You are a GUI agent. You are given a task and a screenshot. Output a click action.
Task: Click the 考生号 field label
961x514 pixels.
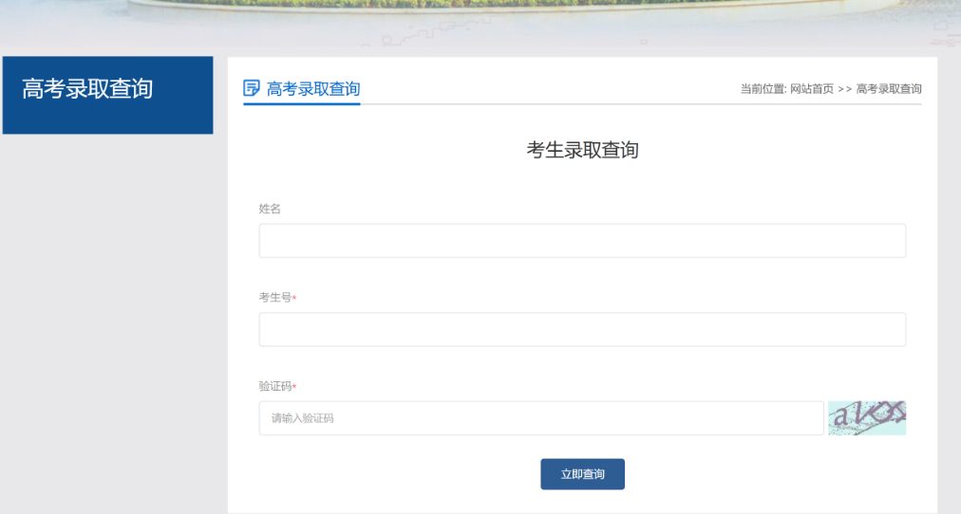(275, 298)
